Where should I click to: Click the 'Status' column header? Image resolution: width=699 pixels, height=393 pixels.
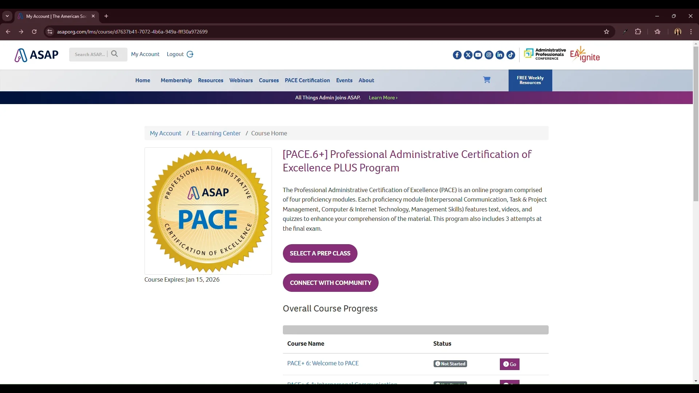tap(442, 344)
